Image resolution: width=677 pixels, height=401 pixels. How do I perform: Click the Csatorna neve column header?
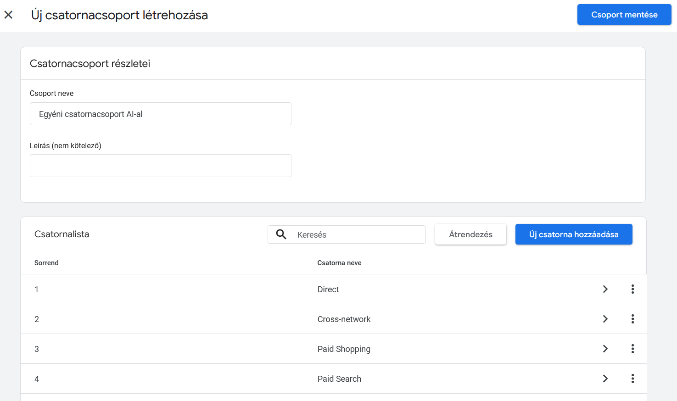click(339, 263)
